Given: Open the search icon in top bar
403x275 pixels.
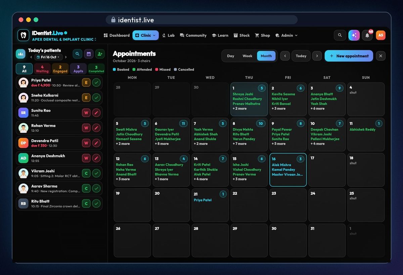Looking at the screenshot, I should coord(340,35).
